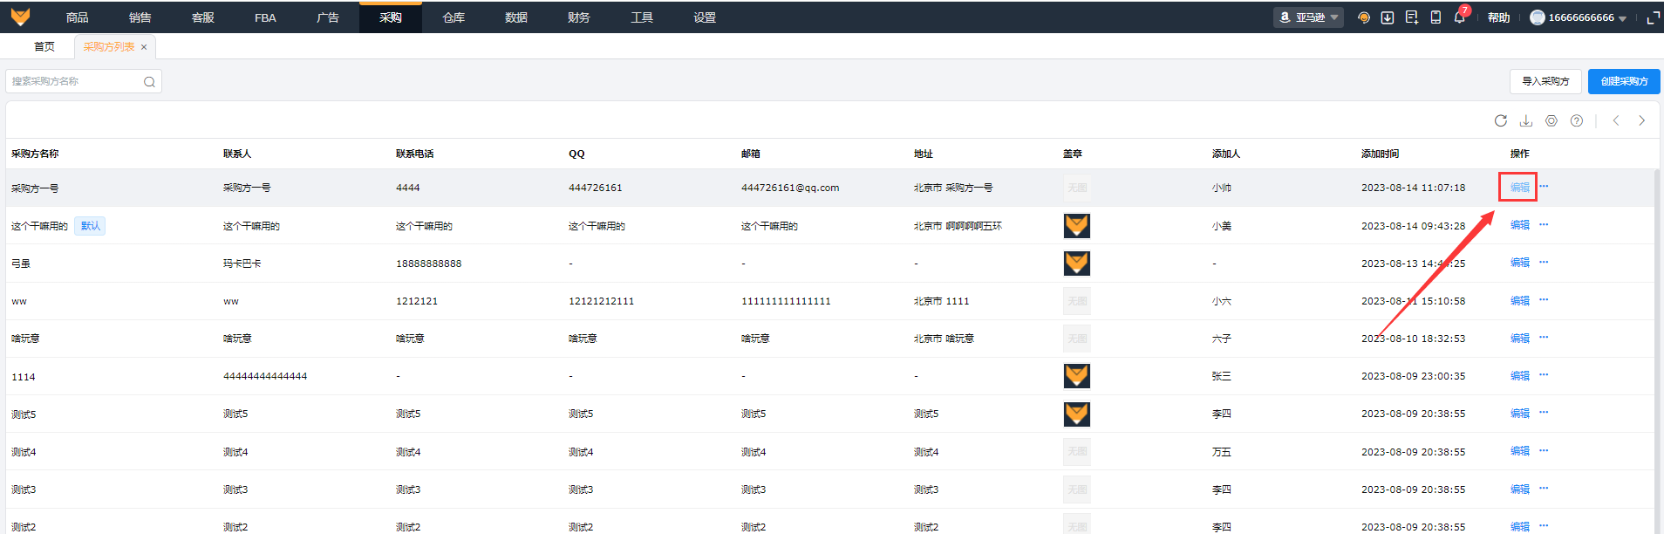Click the timestamp 2023-08-09 23:00:35

1413,376
